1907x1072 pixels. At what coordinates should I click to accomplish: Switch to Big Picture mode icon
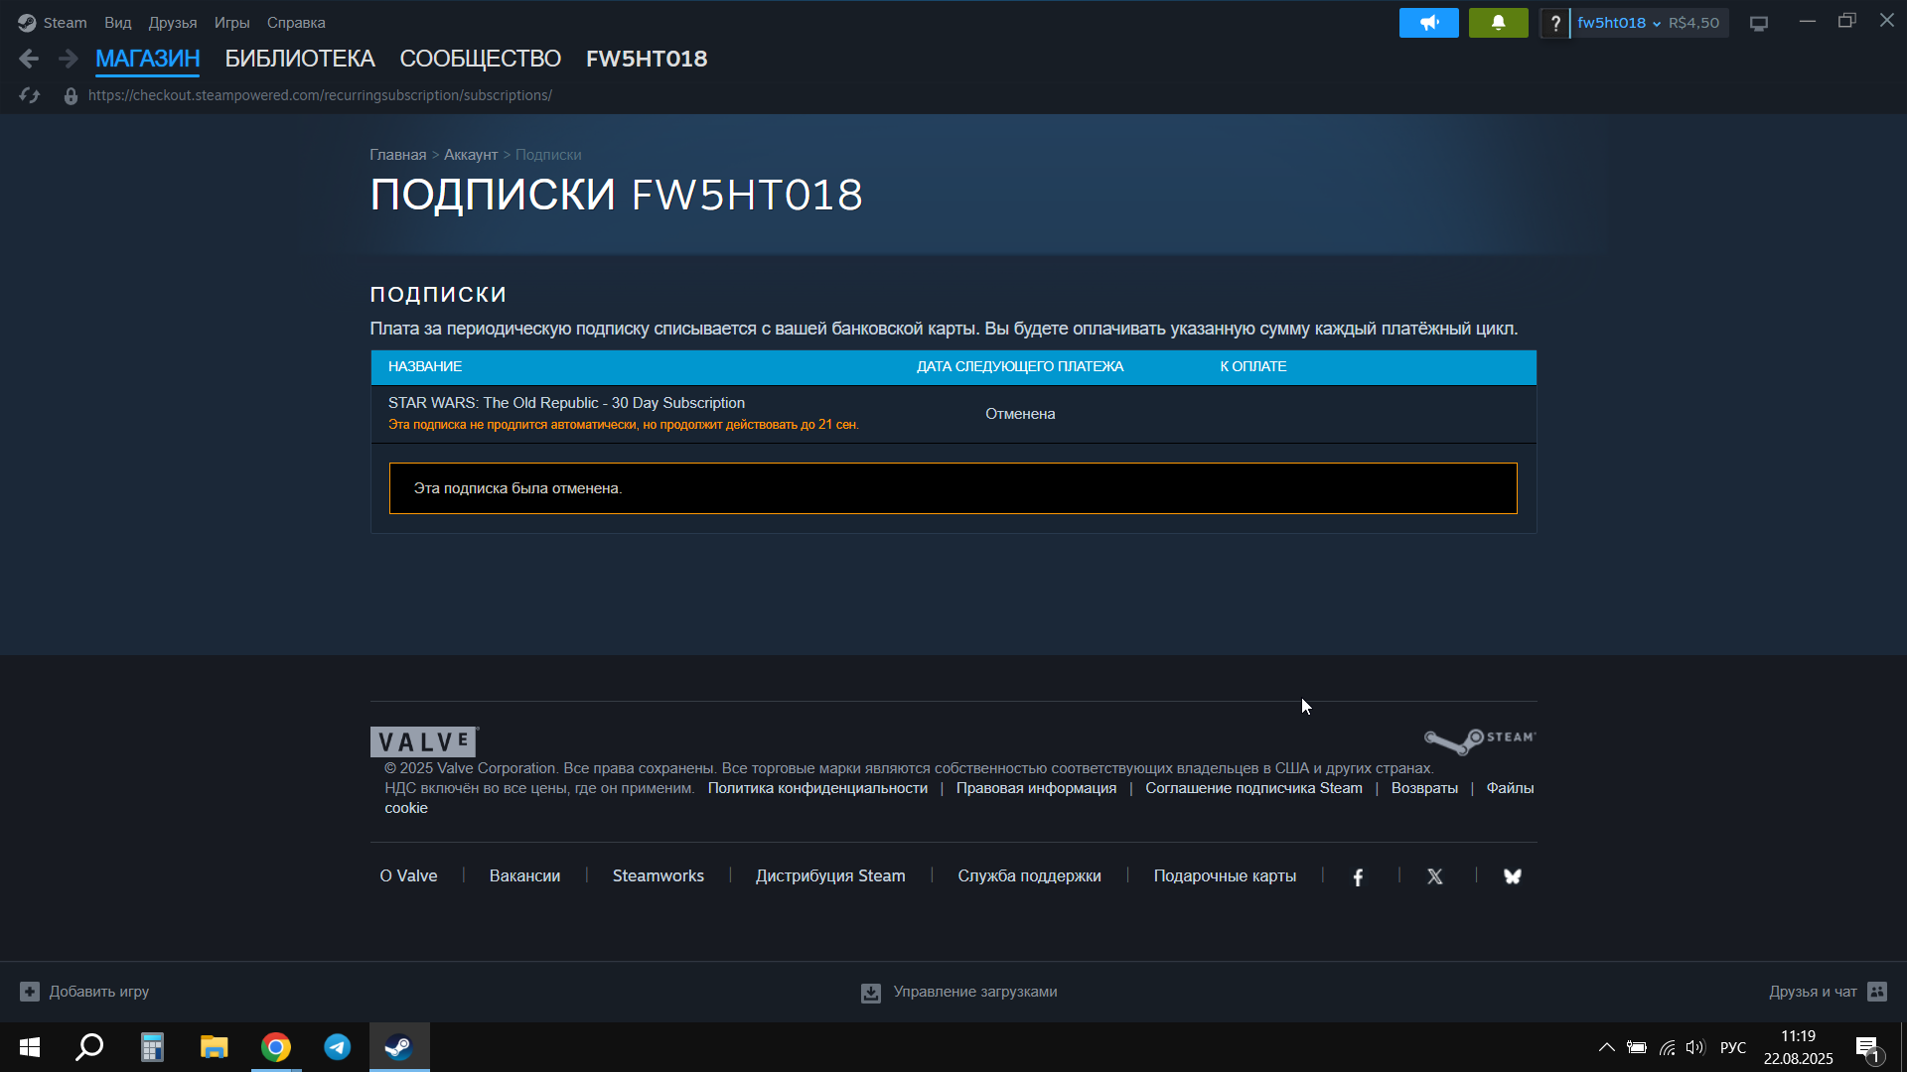point(1759,24)
